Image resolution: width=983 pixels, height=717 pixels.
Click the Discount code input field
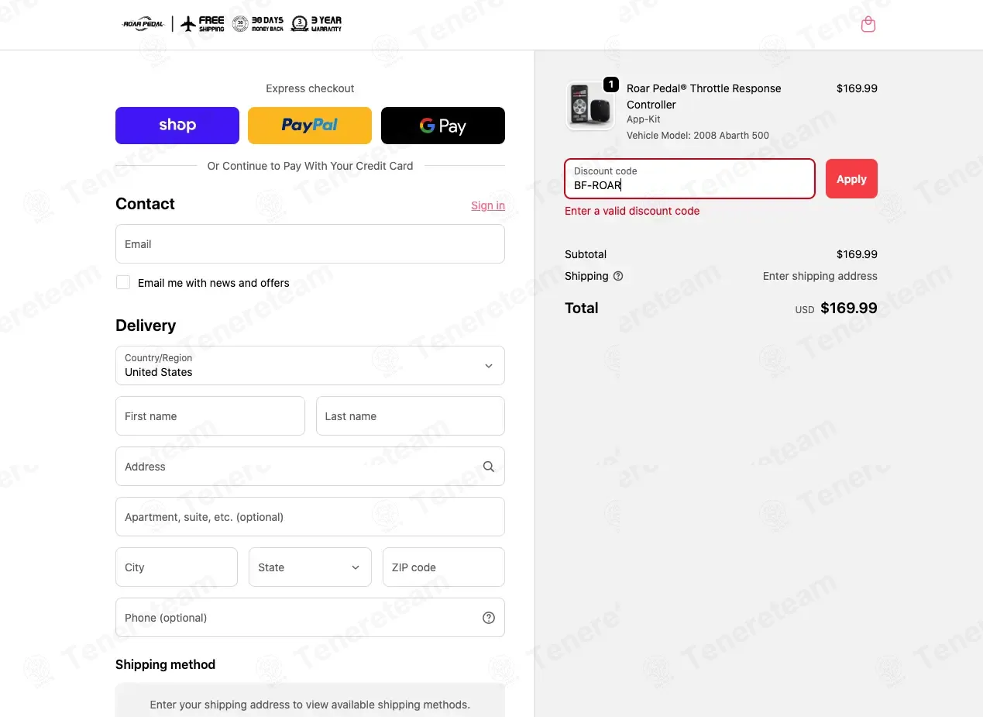click(x=689, y=179)
